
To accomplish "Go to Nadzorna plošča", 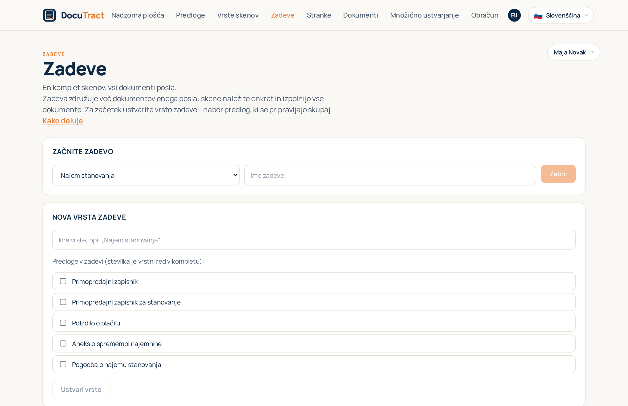I will [138, 15].
